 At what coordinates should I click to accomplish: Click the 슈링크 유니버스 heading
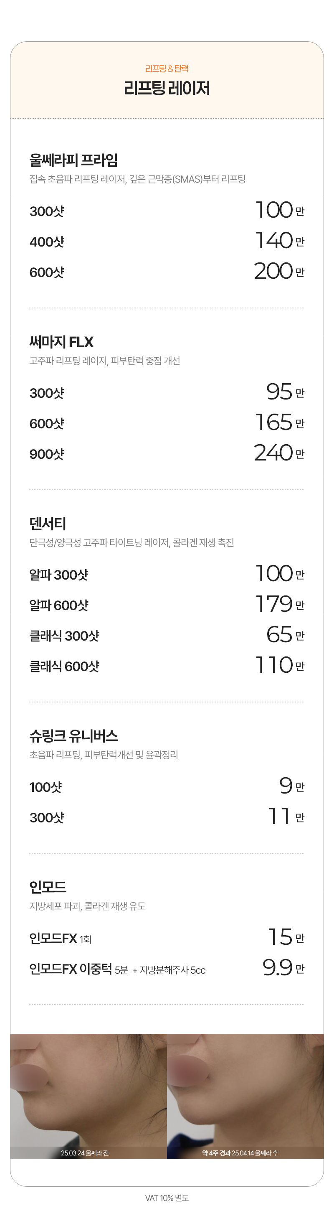click(73, 736)
